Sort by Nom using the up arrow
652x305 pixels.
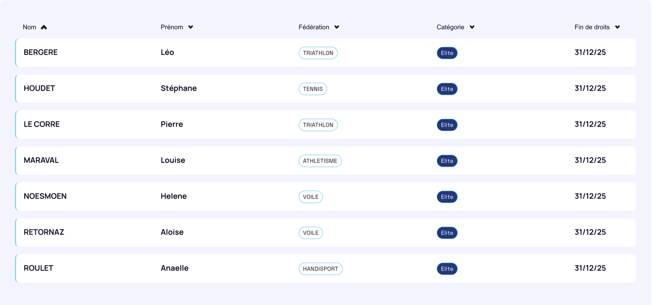44,27
